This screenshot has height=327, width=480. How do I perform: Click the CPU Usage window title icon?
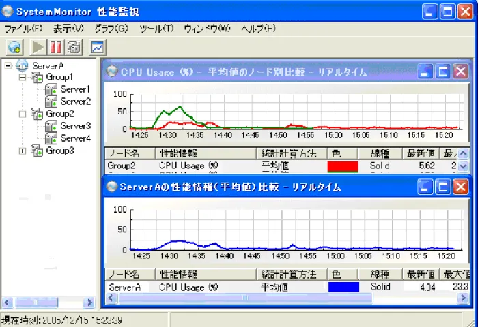tap(112, 72)
